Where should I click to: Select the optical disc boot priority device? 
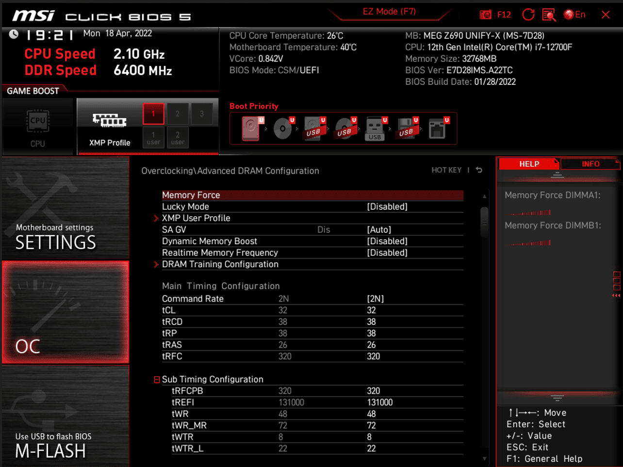point(282,129)
